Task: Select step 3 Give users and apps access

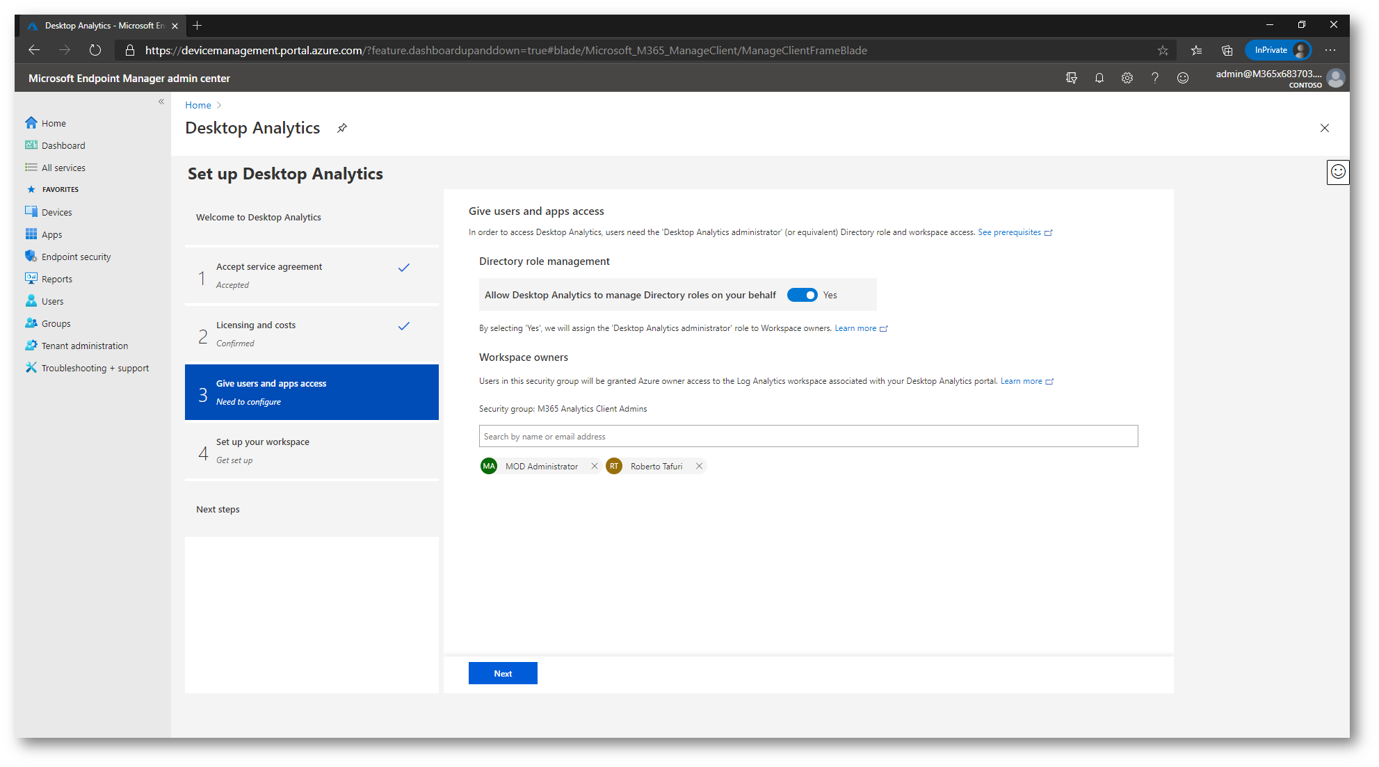Action: (312, 392)
